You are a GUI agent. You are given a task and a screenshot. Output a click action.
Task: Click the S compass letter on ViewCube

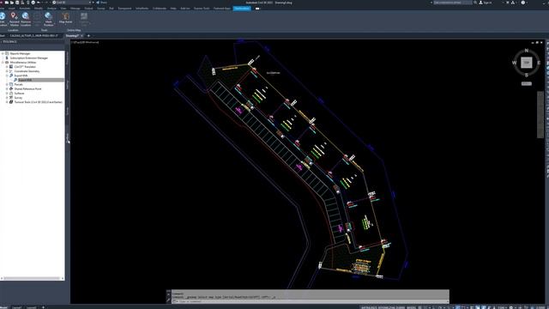tap(526, 75)
